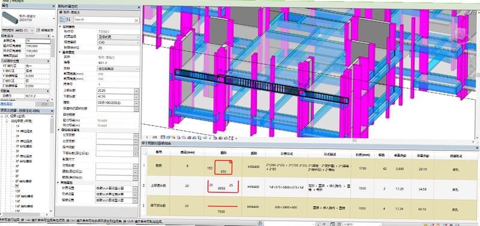Click the 4C20 bottom rebar field

pyautogui.click(x=115, y=97)
